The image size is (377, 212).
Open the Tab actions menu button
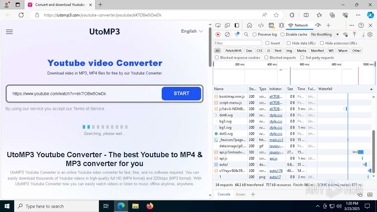(18, 5)
